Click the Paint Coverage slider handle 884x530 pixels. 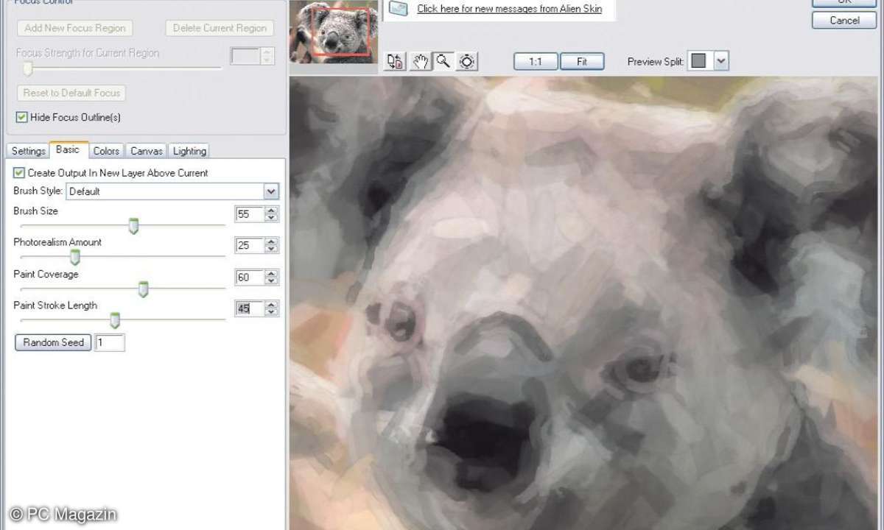tap(144, 290)
